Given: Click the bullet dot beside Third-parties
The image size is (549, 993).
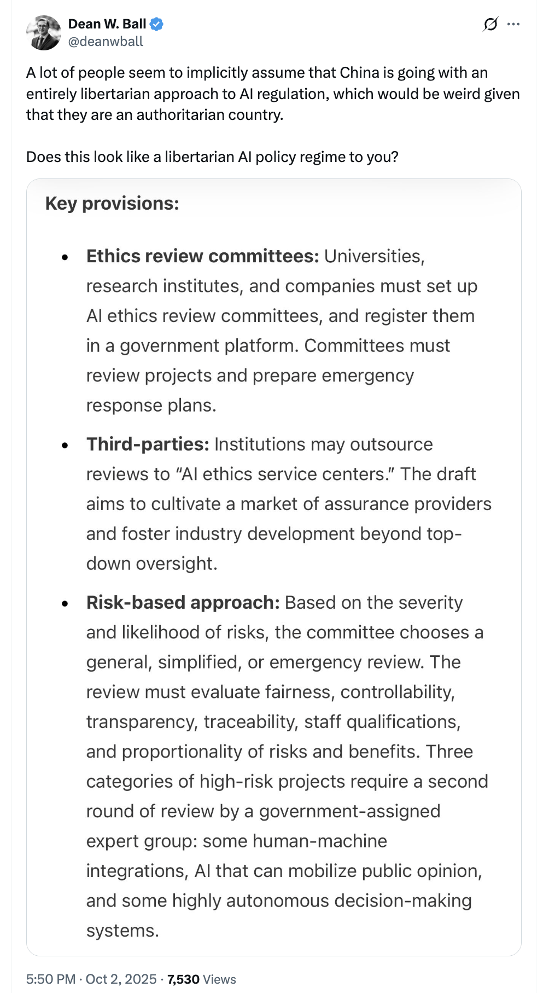Looking at the screenshot, I should click(66, 445).
